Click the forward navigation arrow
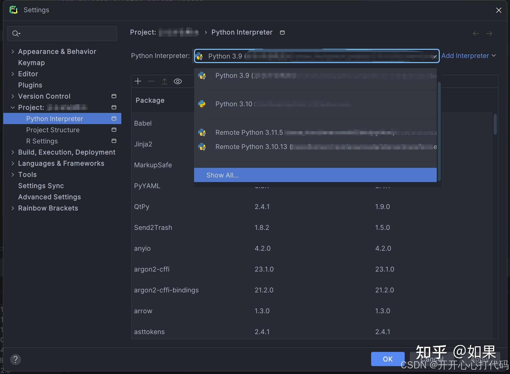510x374 pixels. [489, 34]
